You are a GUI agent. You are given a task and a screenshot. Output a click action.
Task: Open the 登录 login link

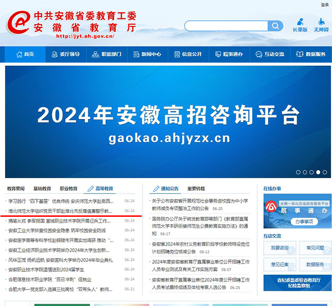pyautogui.click(x=324, y=5)
